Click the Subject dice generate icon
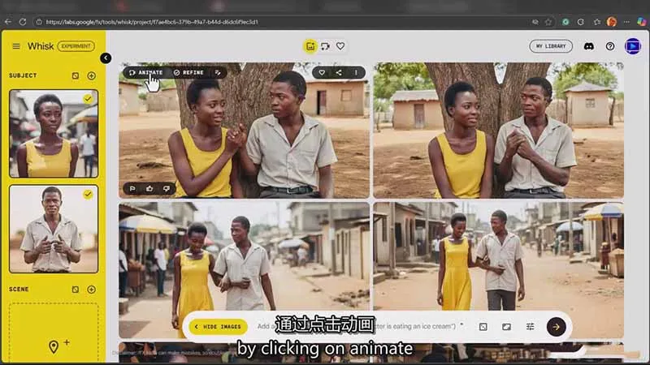This screenshot has height=365, width=650. (x=75, y=75)
